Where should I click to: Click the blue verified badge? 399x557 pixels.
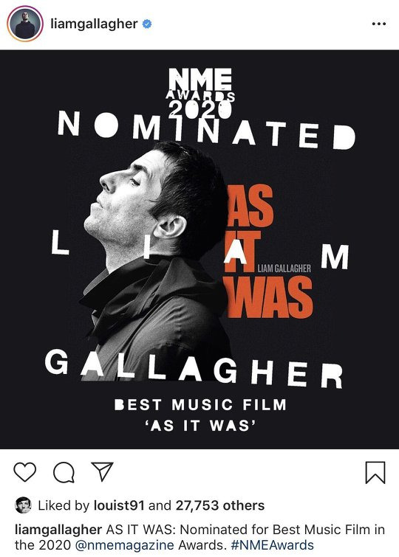(x=147, y=24)
